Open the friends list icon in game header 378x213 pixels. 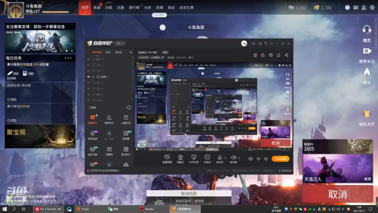pos(364,8)
